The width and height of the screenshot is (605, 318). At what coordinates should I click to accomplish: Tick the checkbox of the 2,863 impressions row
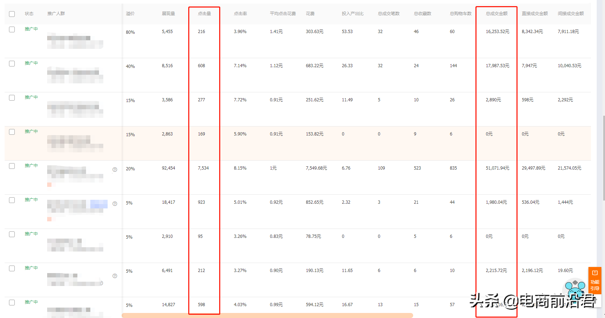(12, 132)
